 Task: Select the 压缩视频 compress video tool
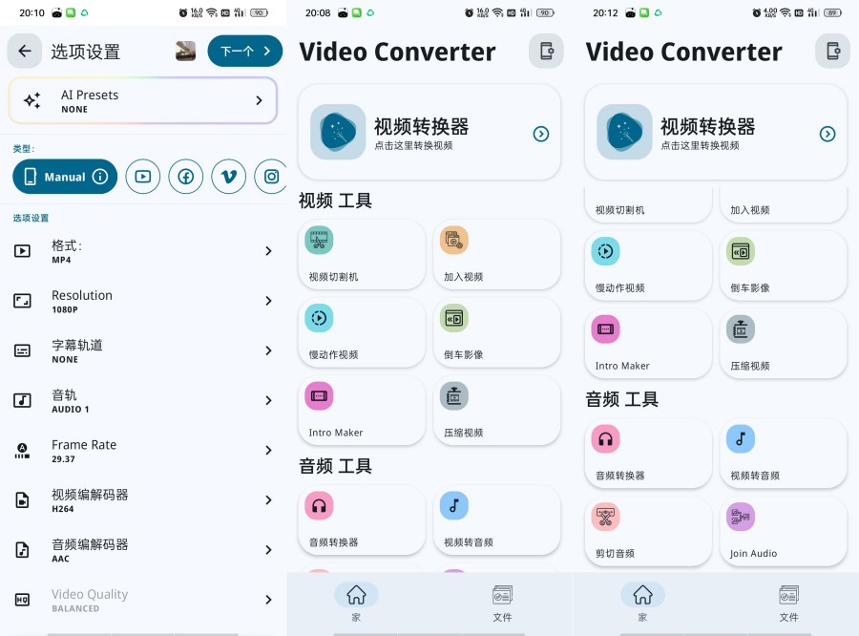496,411
